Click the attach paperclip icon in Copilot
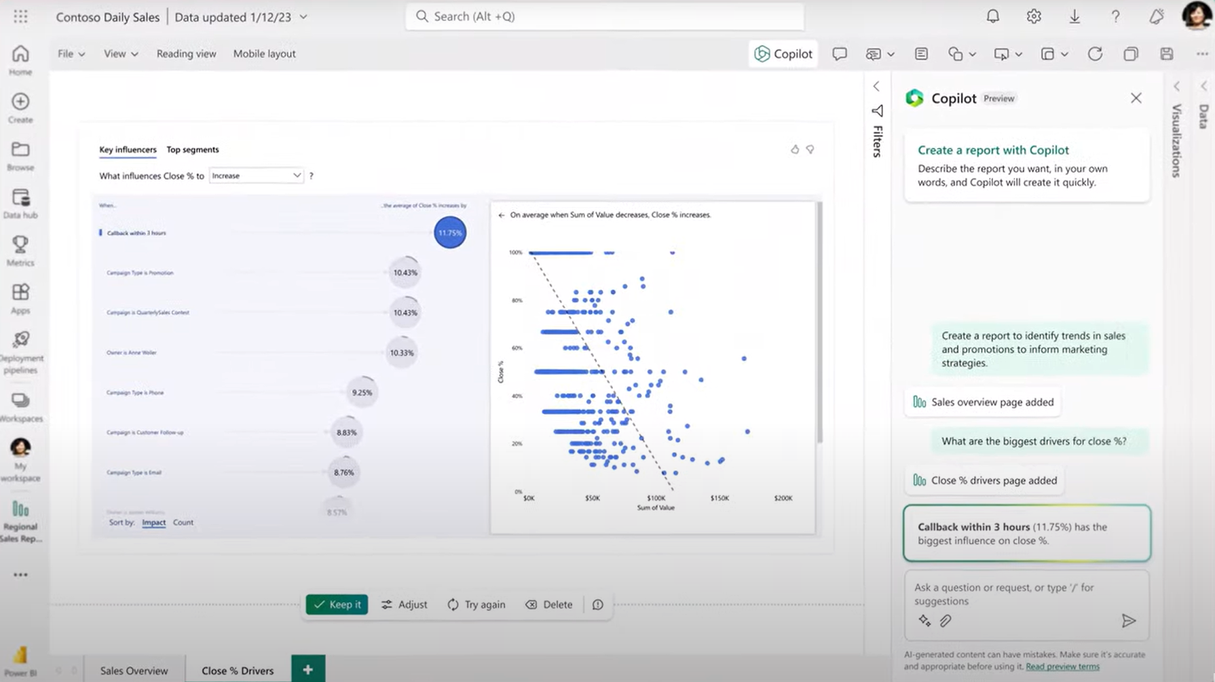Screen dimensions: 1215x682 946,620
